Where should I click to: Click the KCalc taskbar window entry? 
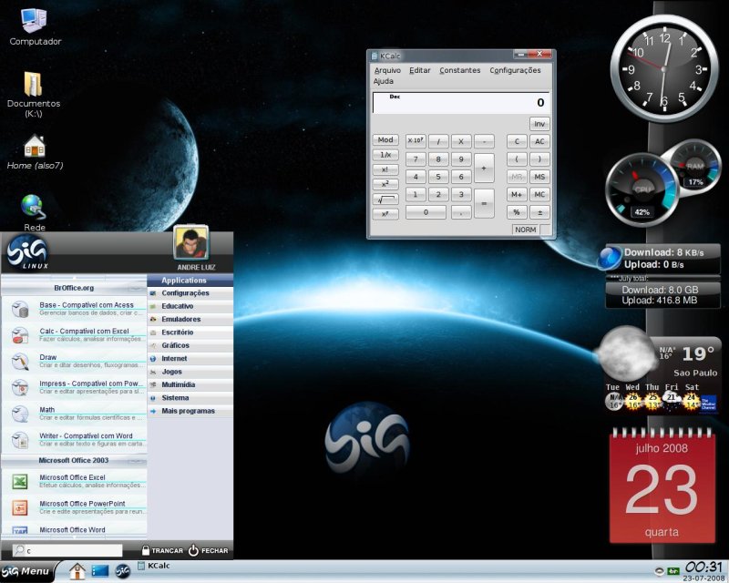(154, 566)
